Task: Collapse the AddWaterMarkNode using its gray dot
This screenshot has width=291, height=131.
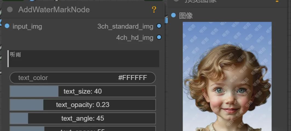Action: click(x=10, y=10)
